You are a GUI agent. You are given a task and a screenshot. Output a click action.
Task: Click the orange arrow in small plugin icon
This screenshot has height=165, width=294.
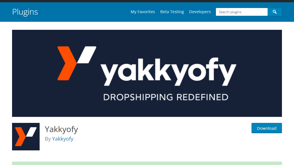tap(20, 137)
